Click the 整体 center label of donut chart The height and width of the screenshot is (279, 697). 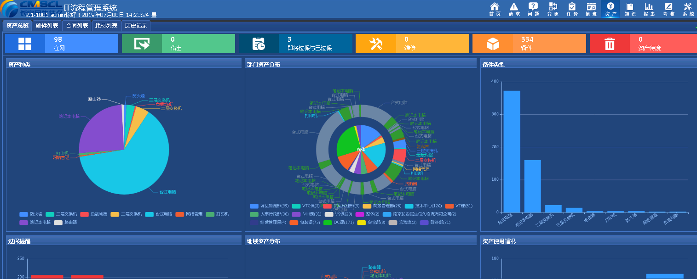click(x=361, y=149)
